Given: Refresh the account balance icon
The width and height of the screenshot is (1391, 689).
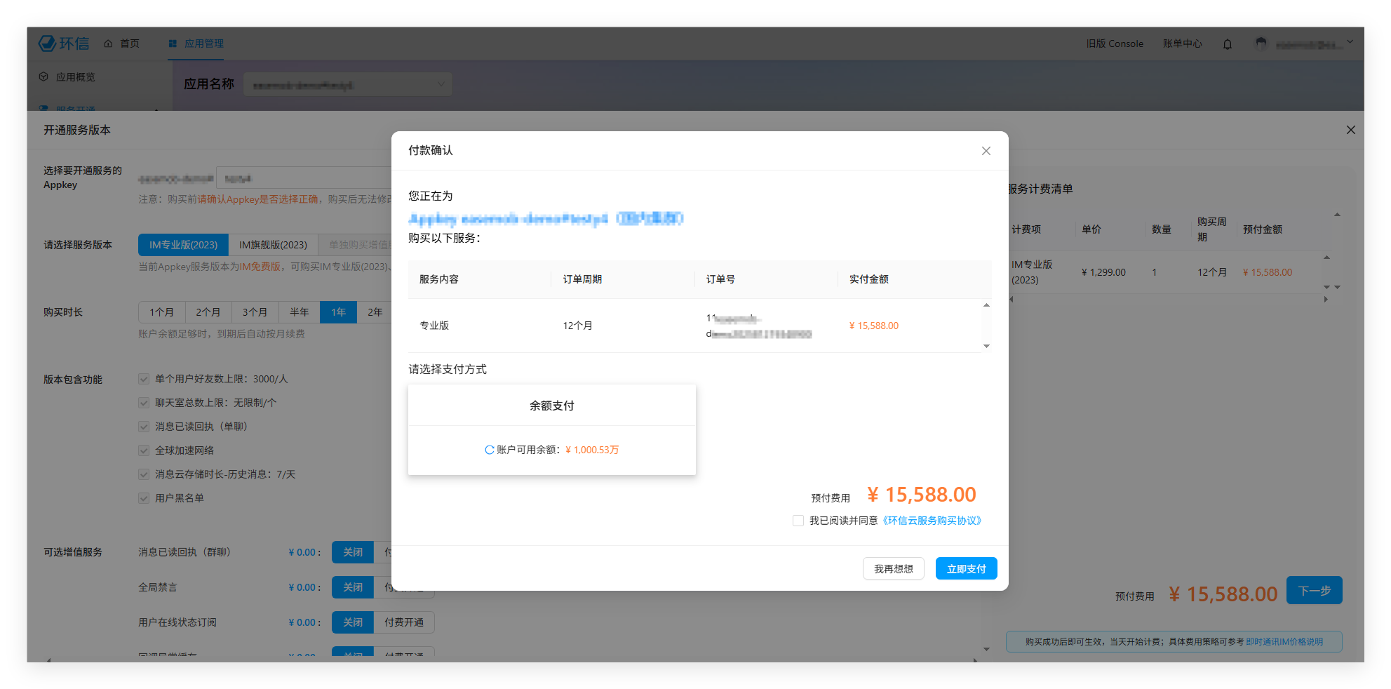Looking at the screenshot, I should [x=489, y=450].
